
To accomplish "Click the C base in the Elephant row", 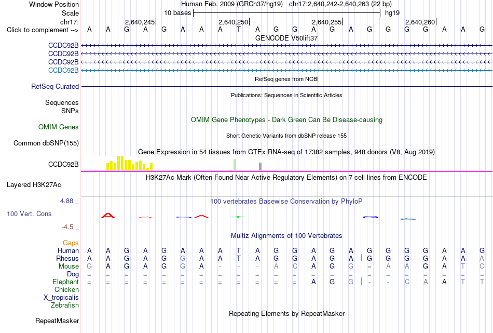I will point(407,282).
